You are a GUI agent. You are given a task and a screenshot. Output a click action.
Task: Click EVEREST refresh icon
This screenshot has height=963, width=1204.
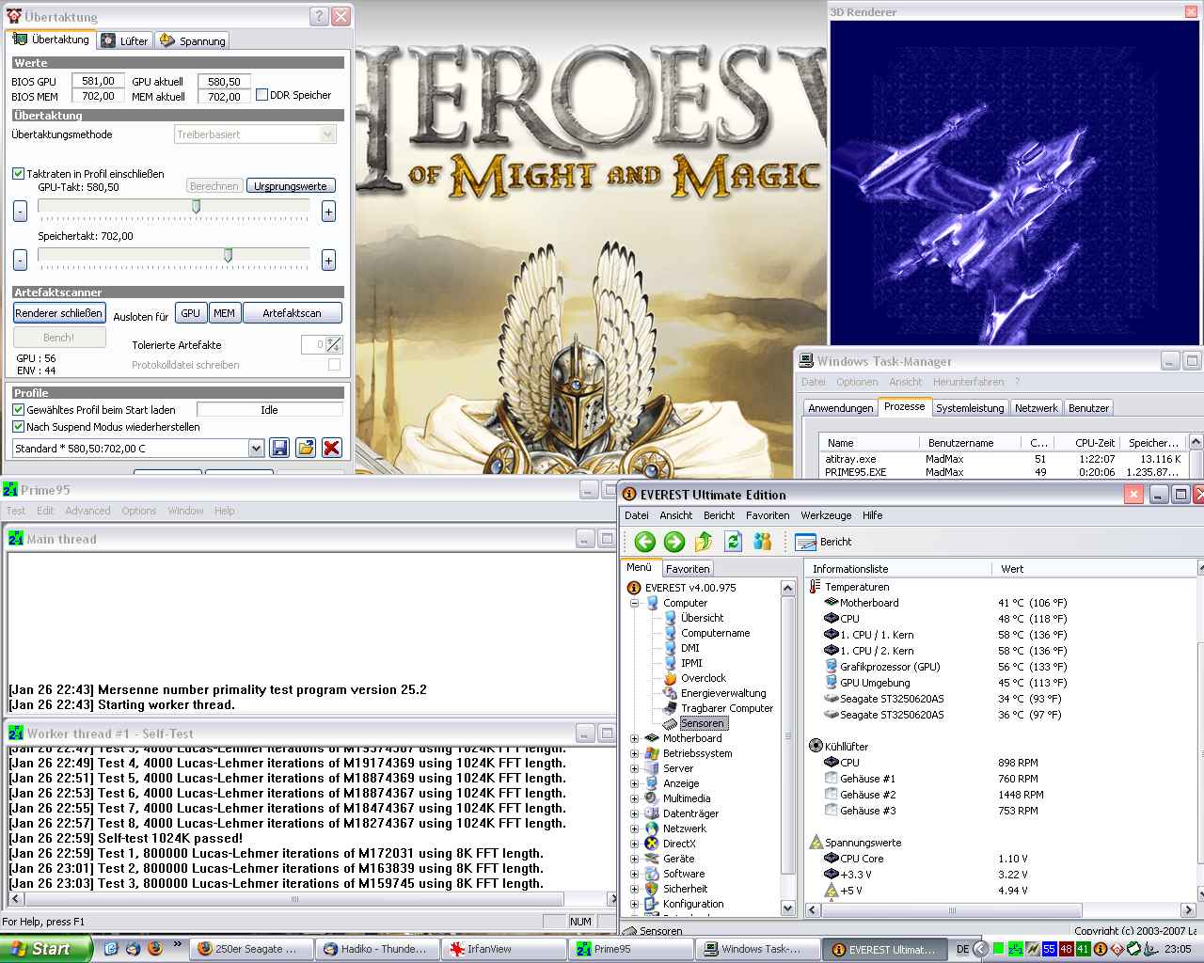[x=733, y=542]
